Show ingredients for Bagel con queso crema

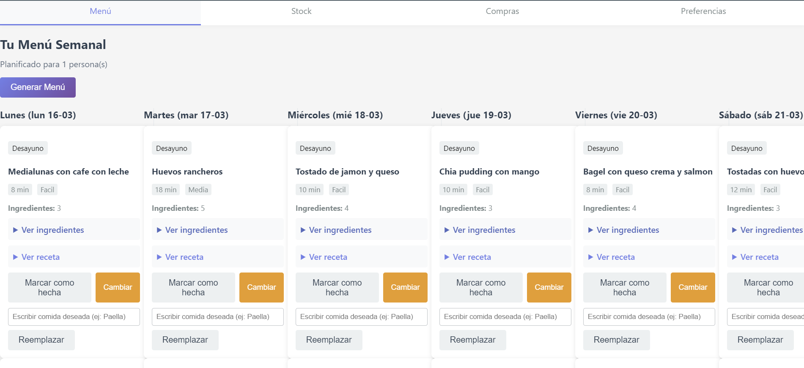[628, 230]
